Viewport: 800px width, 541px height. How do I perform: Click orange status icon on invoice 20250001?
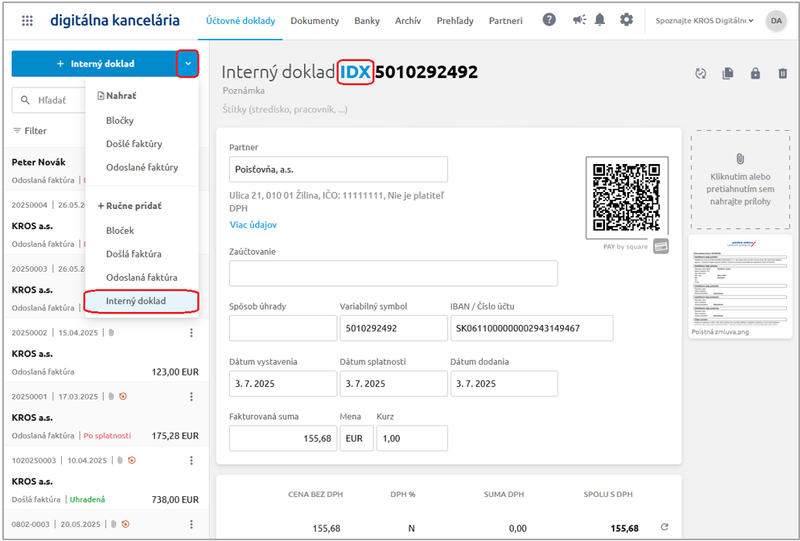pyautogui.click(x=122, y=396)
